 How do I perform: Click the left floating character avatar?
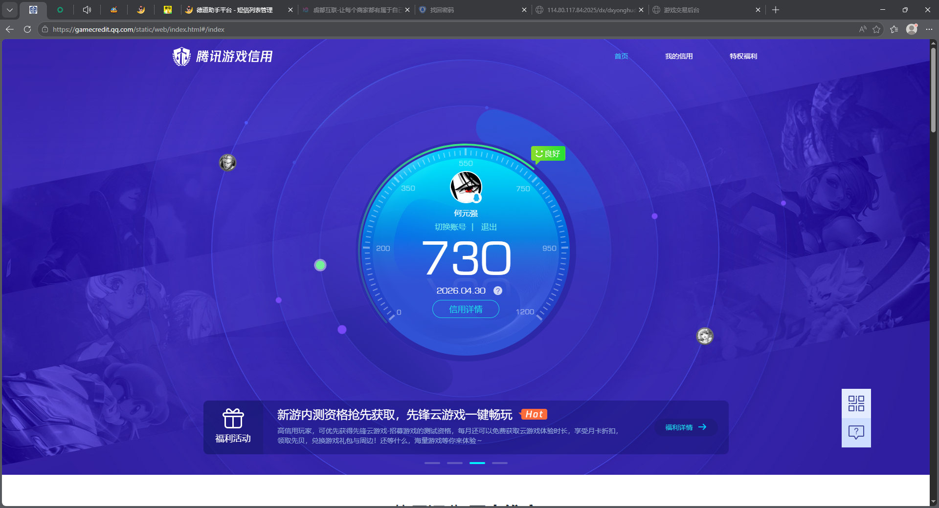click(x=227, y=162)
